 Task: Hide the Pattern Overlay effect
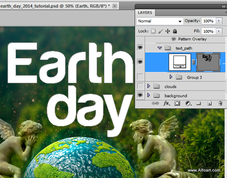coord(173,39)
